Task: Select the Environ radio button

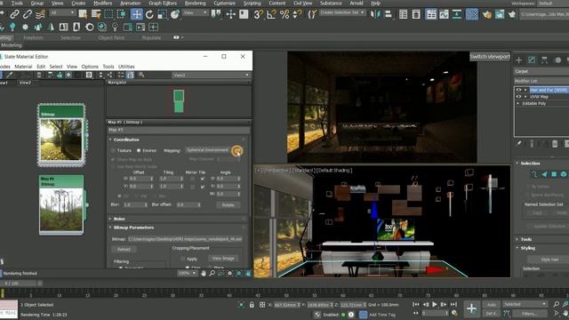Action: point(139,150)
